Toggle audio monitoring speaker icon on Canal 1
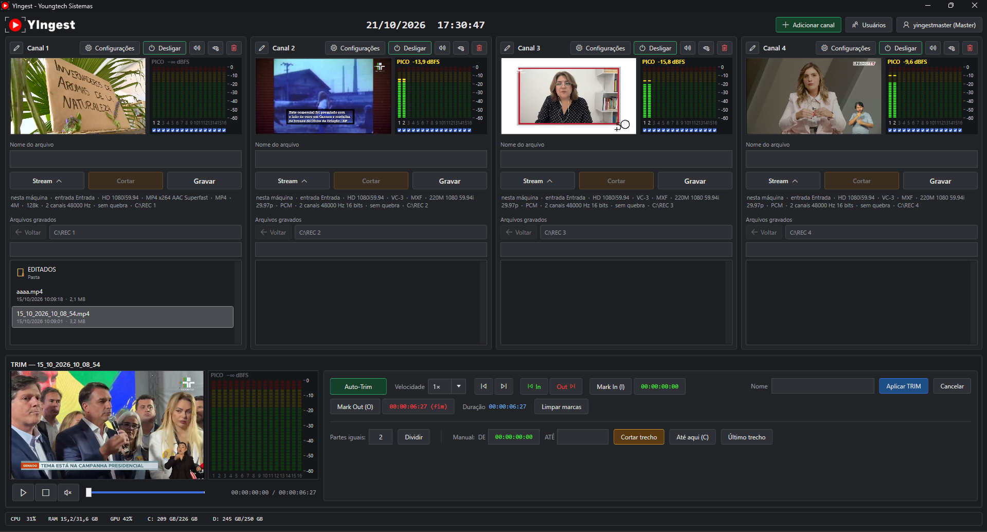The height and width of the screenshot is (532, 987). tap(197, 48)
